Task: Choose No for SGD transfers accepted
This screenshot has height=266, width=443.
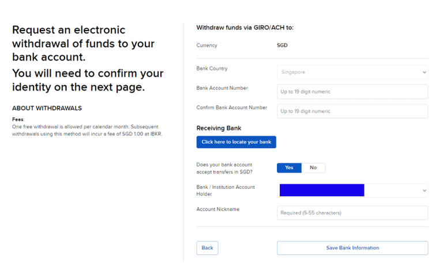Action: click(x=313, y=168)
